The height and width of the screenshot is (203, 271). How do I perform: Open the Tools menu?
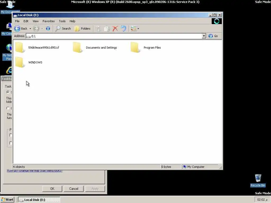62,21
